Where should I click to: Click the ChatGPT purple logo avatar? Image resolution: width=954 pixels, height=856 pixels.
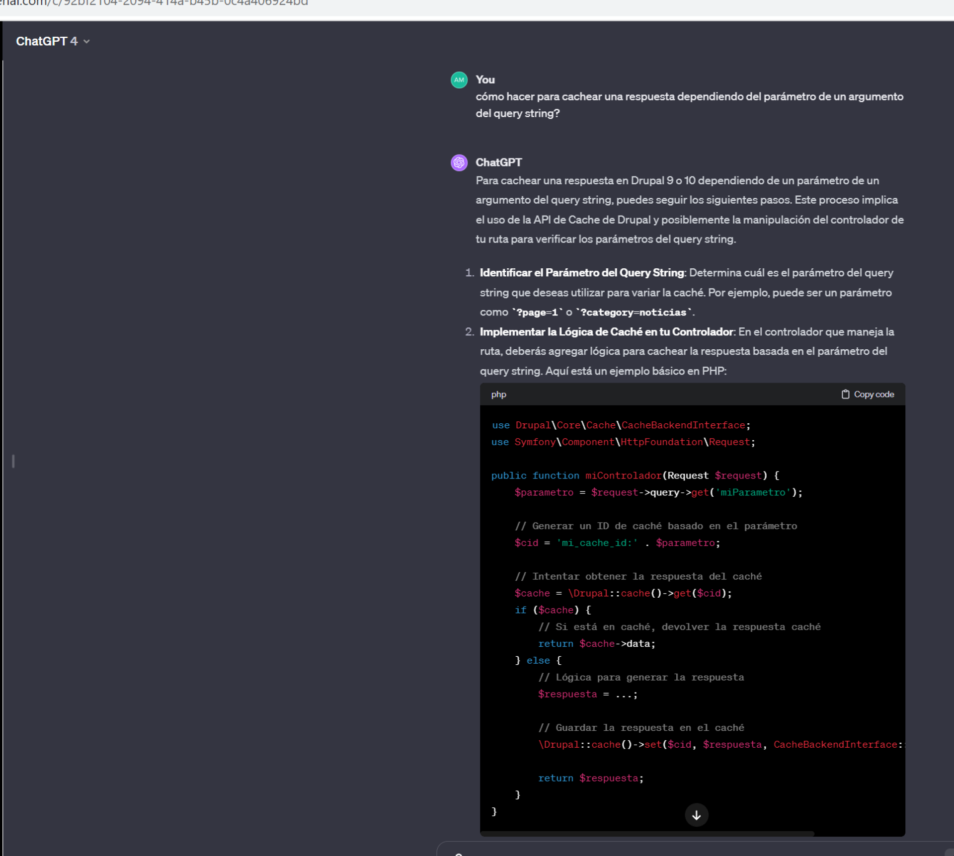click(x=459, y=162)
